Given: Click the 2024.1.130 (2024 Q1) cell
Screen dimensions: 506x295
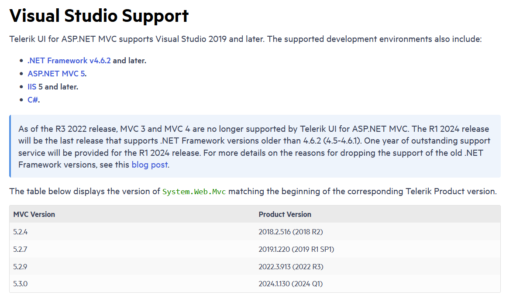Looking at the screenshot, I should [290, 284].
